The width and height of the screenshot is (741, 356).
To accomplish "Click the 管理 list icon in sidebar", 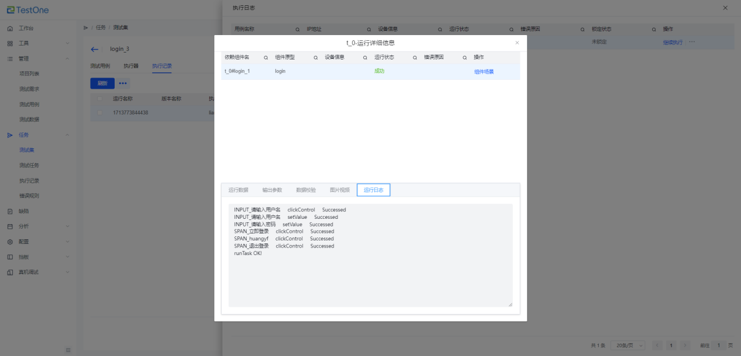I will [10, 59].
